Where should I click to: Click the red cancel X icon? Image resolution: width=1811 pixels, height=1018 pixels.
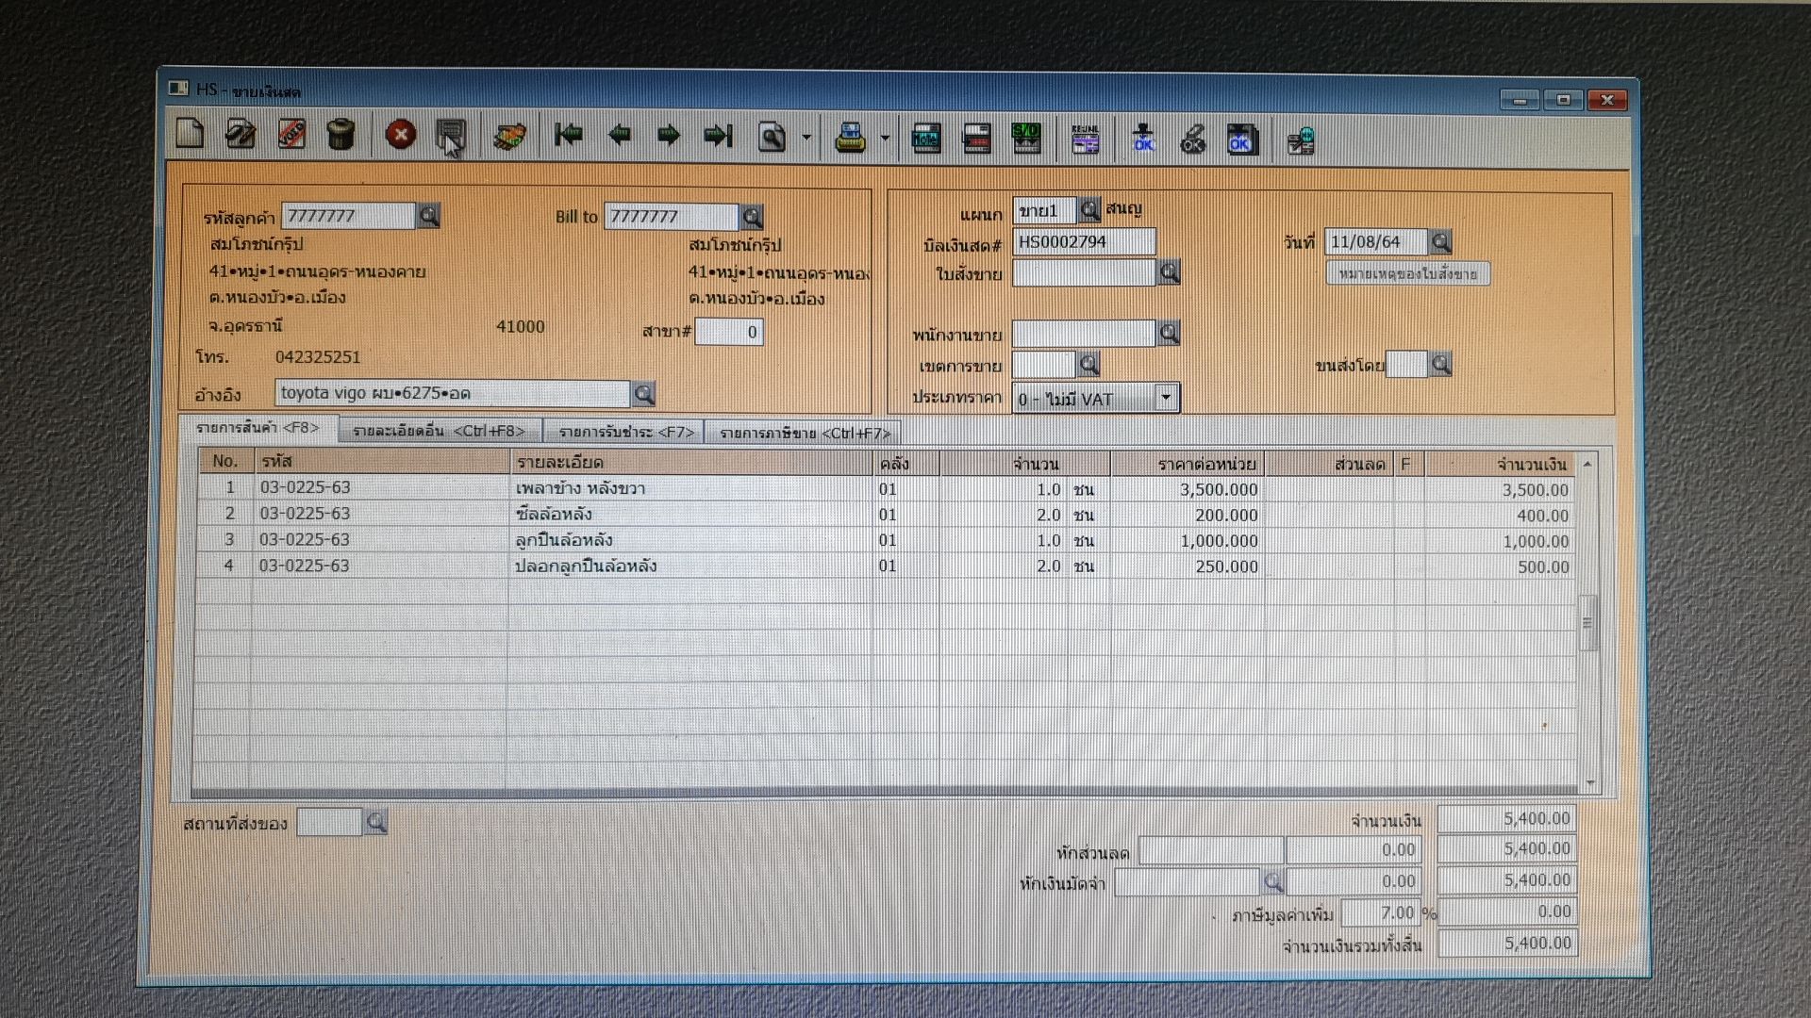[x=401, y=135]
